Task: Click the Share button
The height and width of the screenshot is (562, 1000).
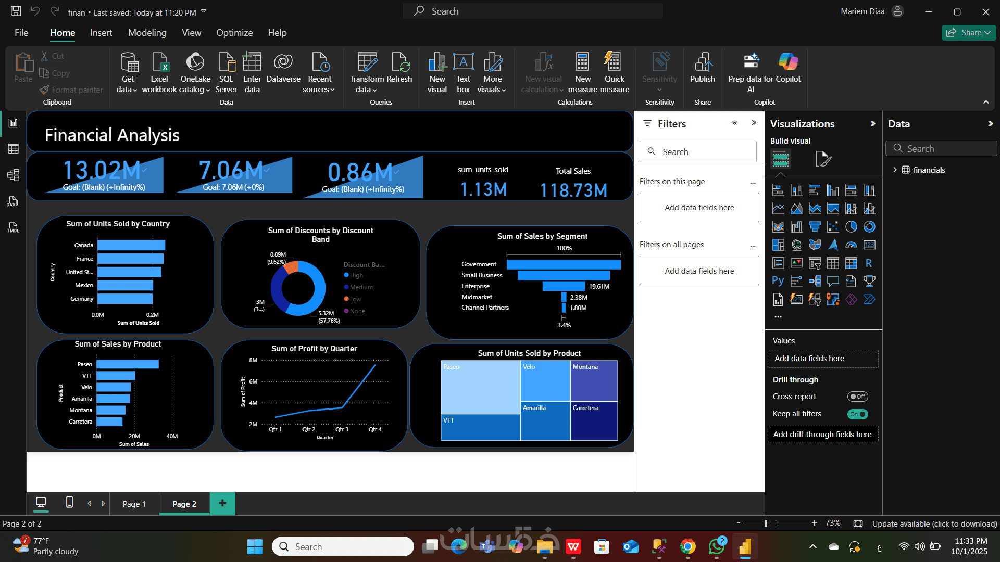Action: click(968, 33)
